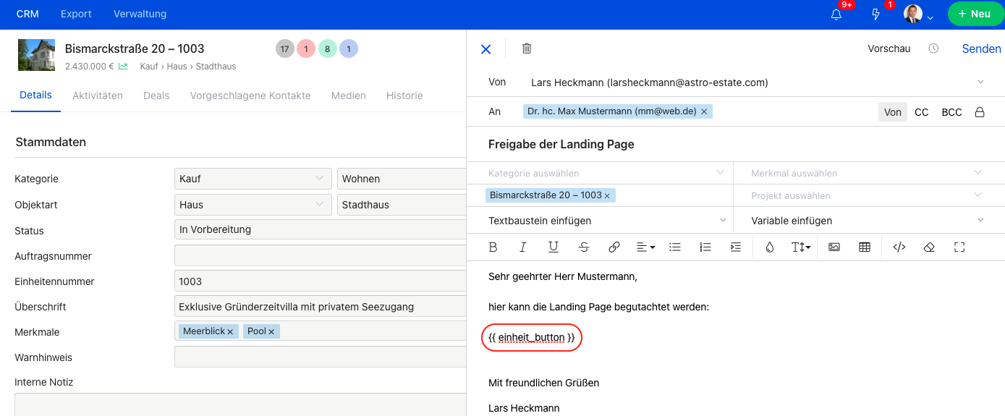The height and width of the screenshot is (416, 1005).
Task: Open HTML code view in editor
Action: click(x=899, y=247)
